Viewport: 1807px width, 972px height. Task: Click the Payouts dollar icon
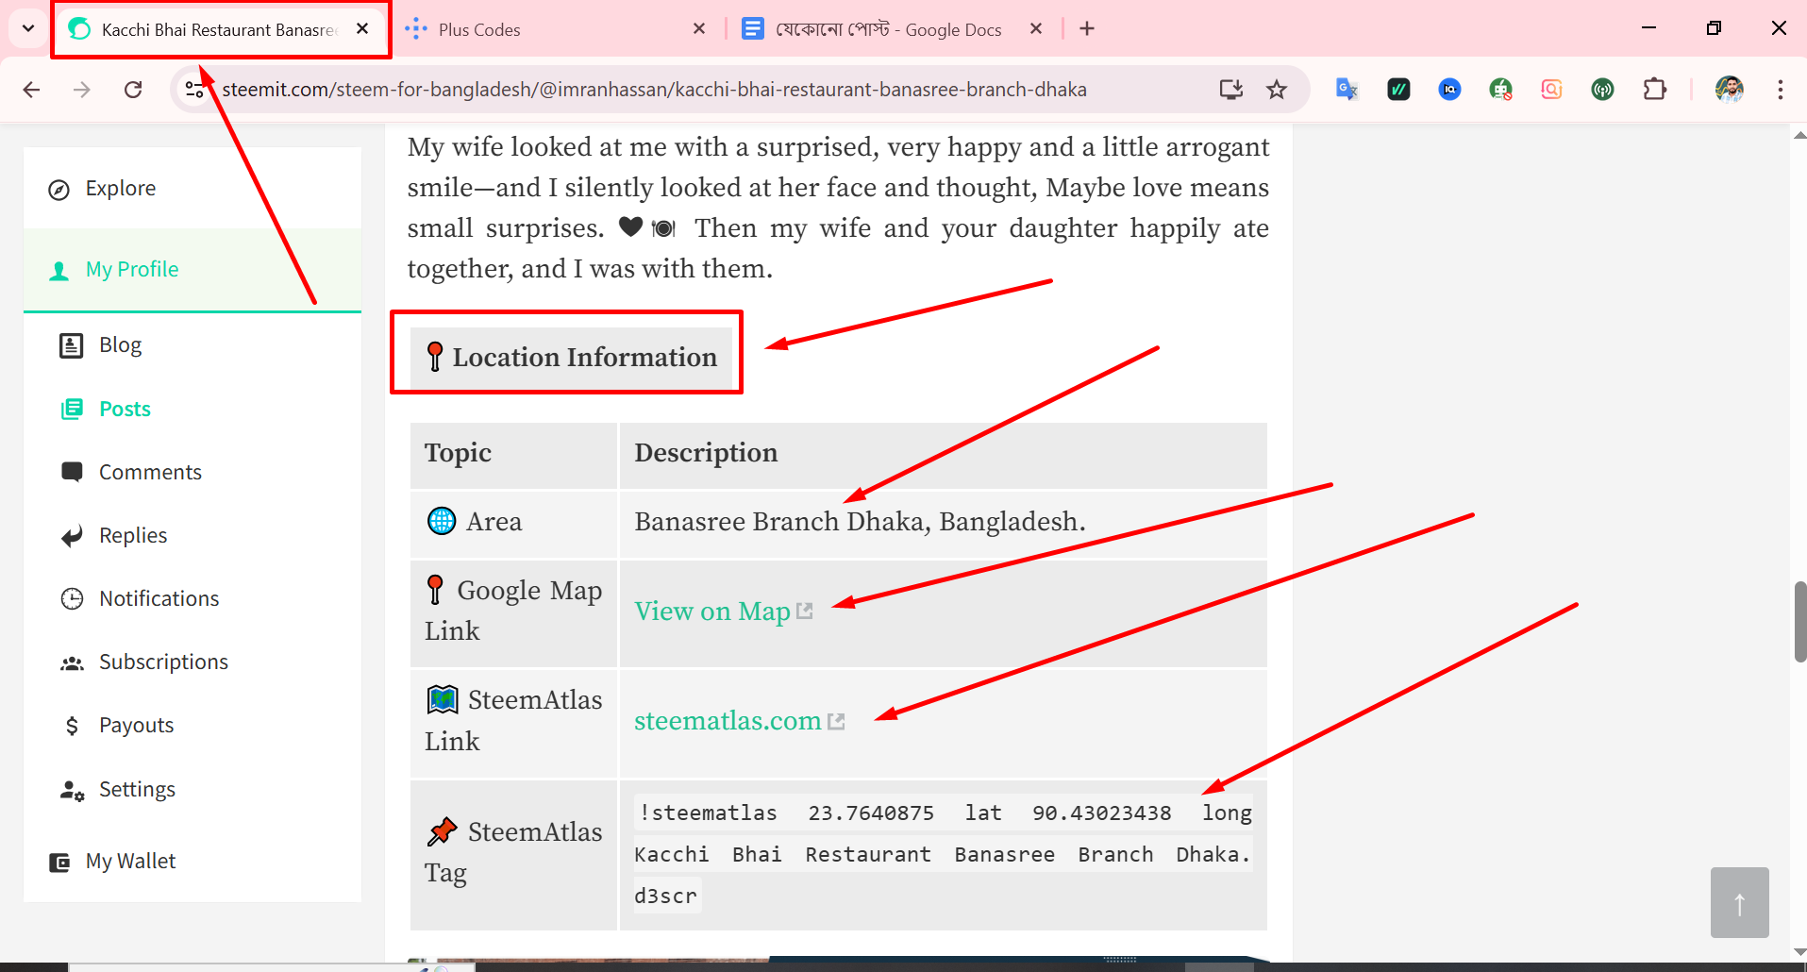[72, 726]
